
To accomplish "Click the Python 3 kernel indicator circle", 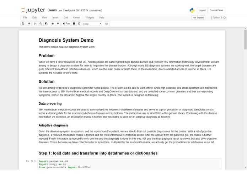I will tap(225, 17).
